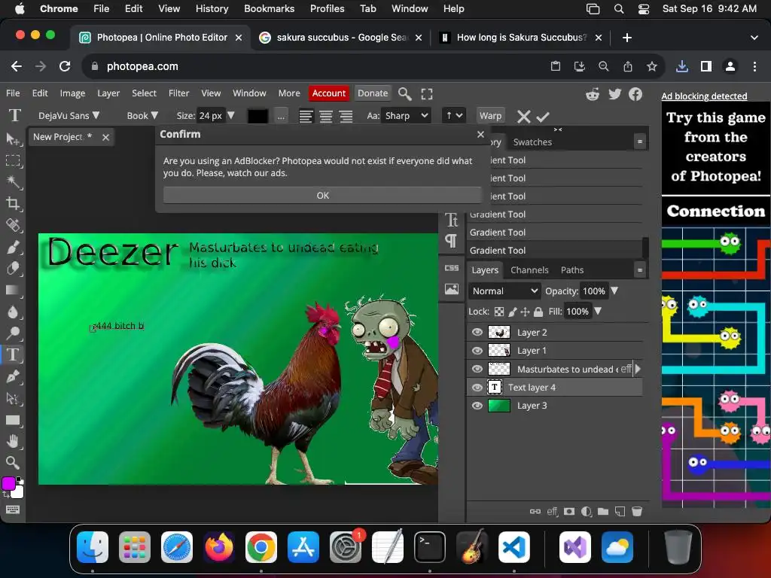
Task: Select the Rectangle shape tool
Action: 13,420
